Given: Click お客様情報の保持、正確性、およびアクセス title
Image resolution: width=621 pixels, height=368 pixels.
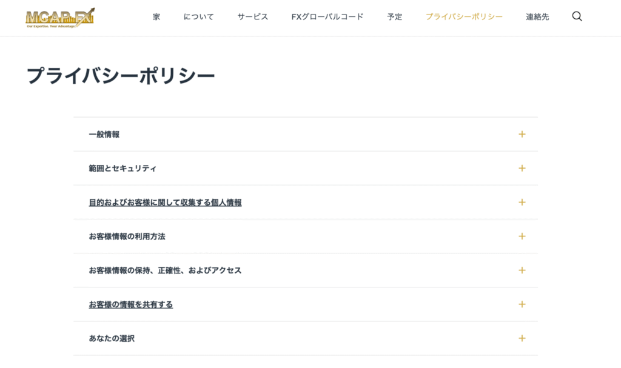Looking at the screenshot, I should point(165,270).
